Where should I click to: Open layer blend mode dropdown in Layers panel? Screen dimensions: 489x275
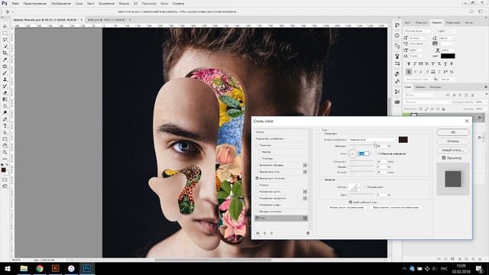427,102
